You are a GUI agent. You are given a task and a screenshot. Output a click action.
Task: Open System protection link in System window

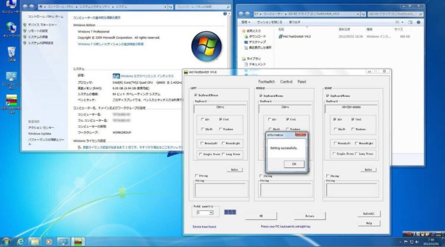tap(38, 37)
